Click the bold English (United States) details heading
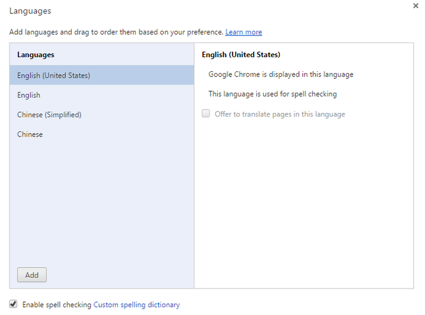 pyautogui.click(x=241, y=55)
